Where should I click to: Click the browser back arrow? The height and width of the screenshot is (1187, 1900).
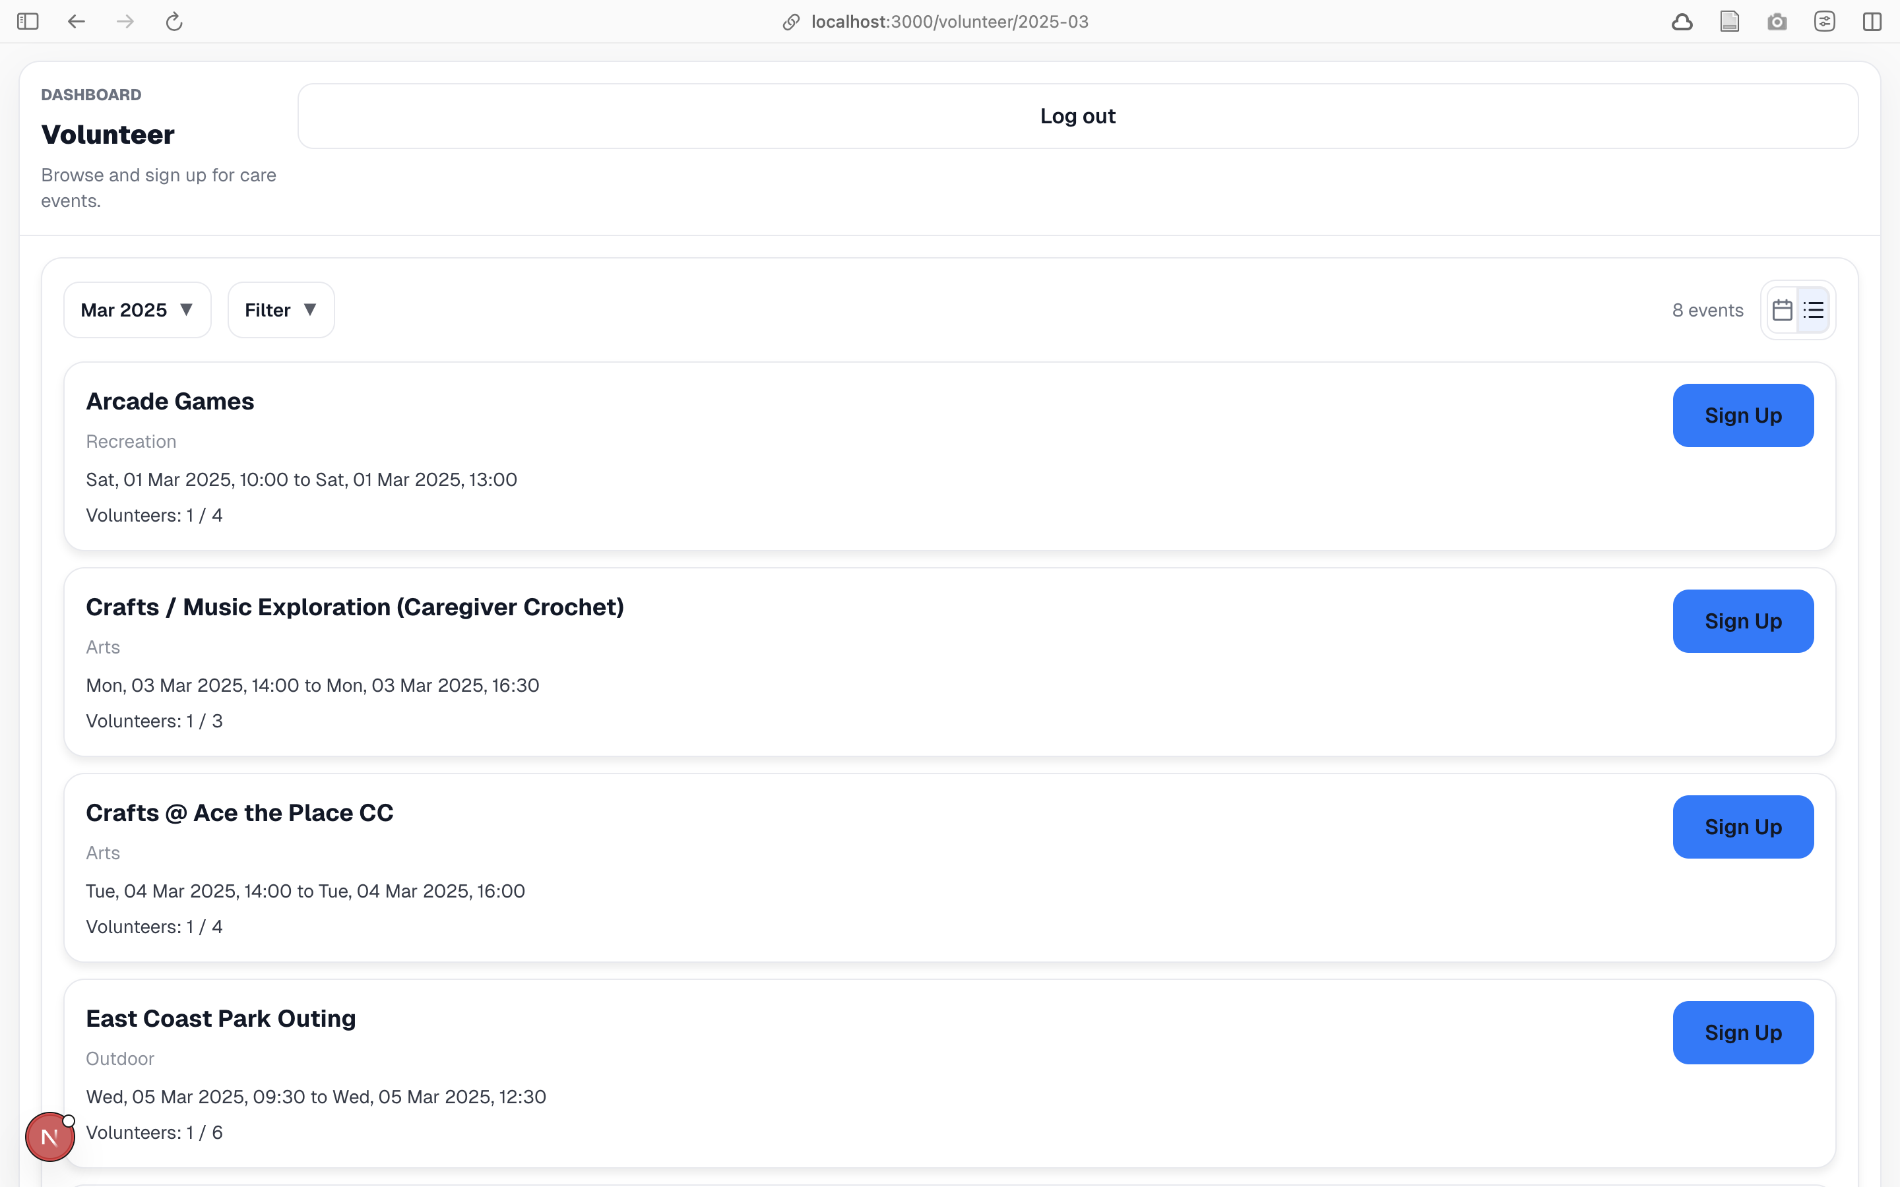pos(76,21)
